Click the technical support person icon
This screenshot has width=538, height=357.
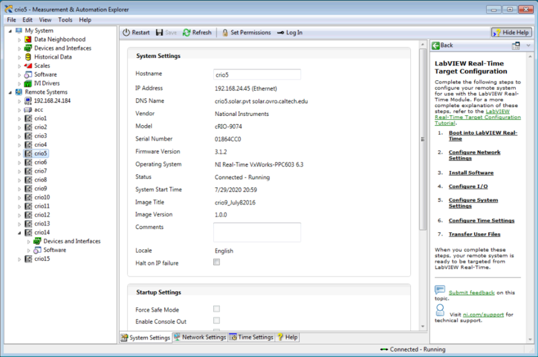pyautogui.click(x=440, y=311)
